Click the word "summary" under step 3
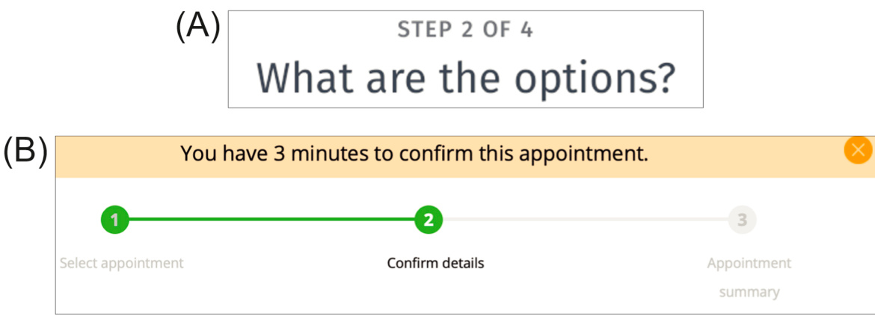 coord(749,292)
